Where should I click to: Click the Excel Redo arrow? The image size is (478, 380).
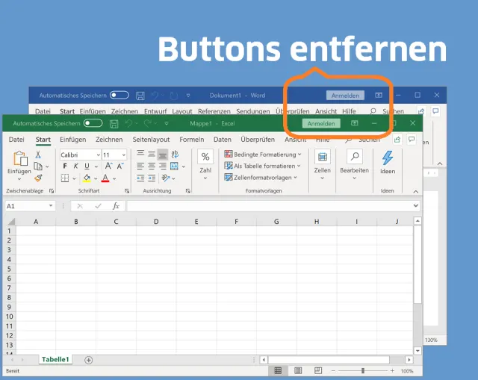(x=148, y=123)
